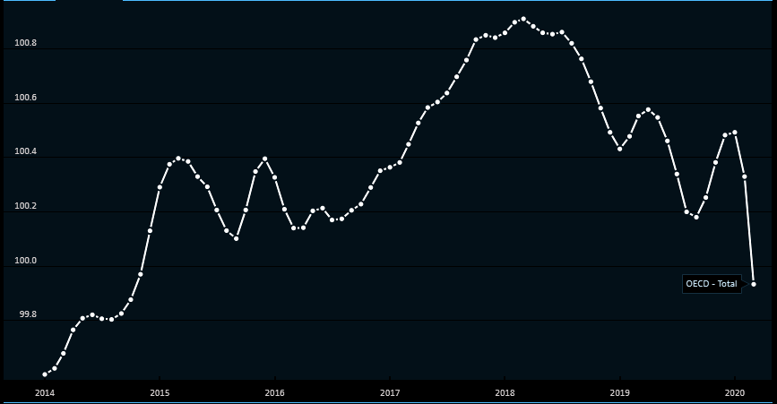Click the 2017 x-axis label
777x404 pixels.
[390, 393]
